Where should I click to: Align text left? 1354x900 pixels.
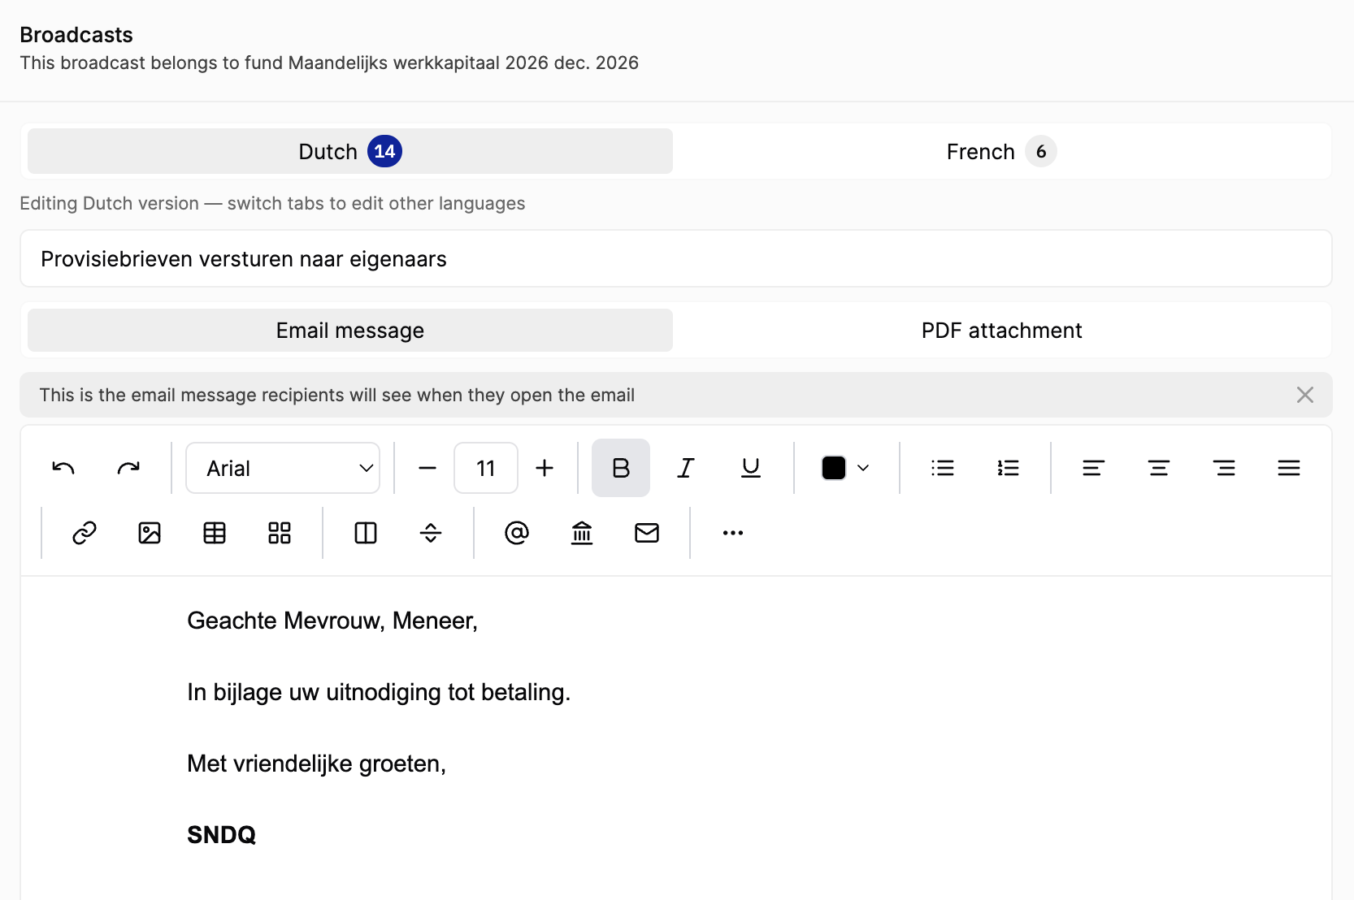tap(1094, 468)
